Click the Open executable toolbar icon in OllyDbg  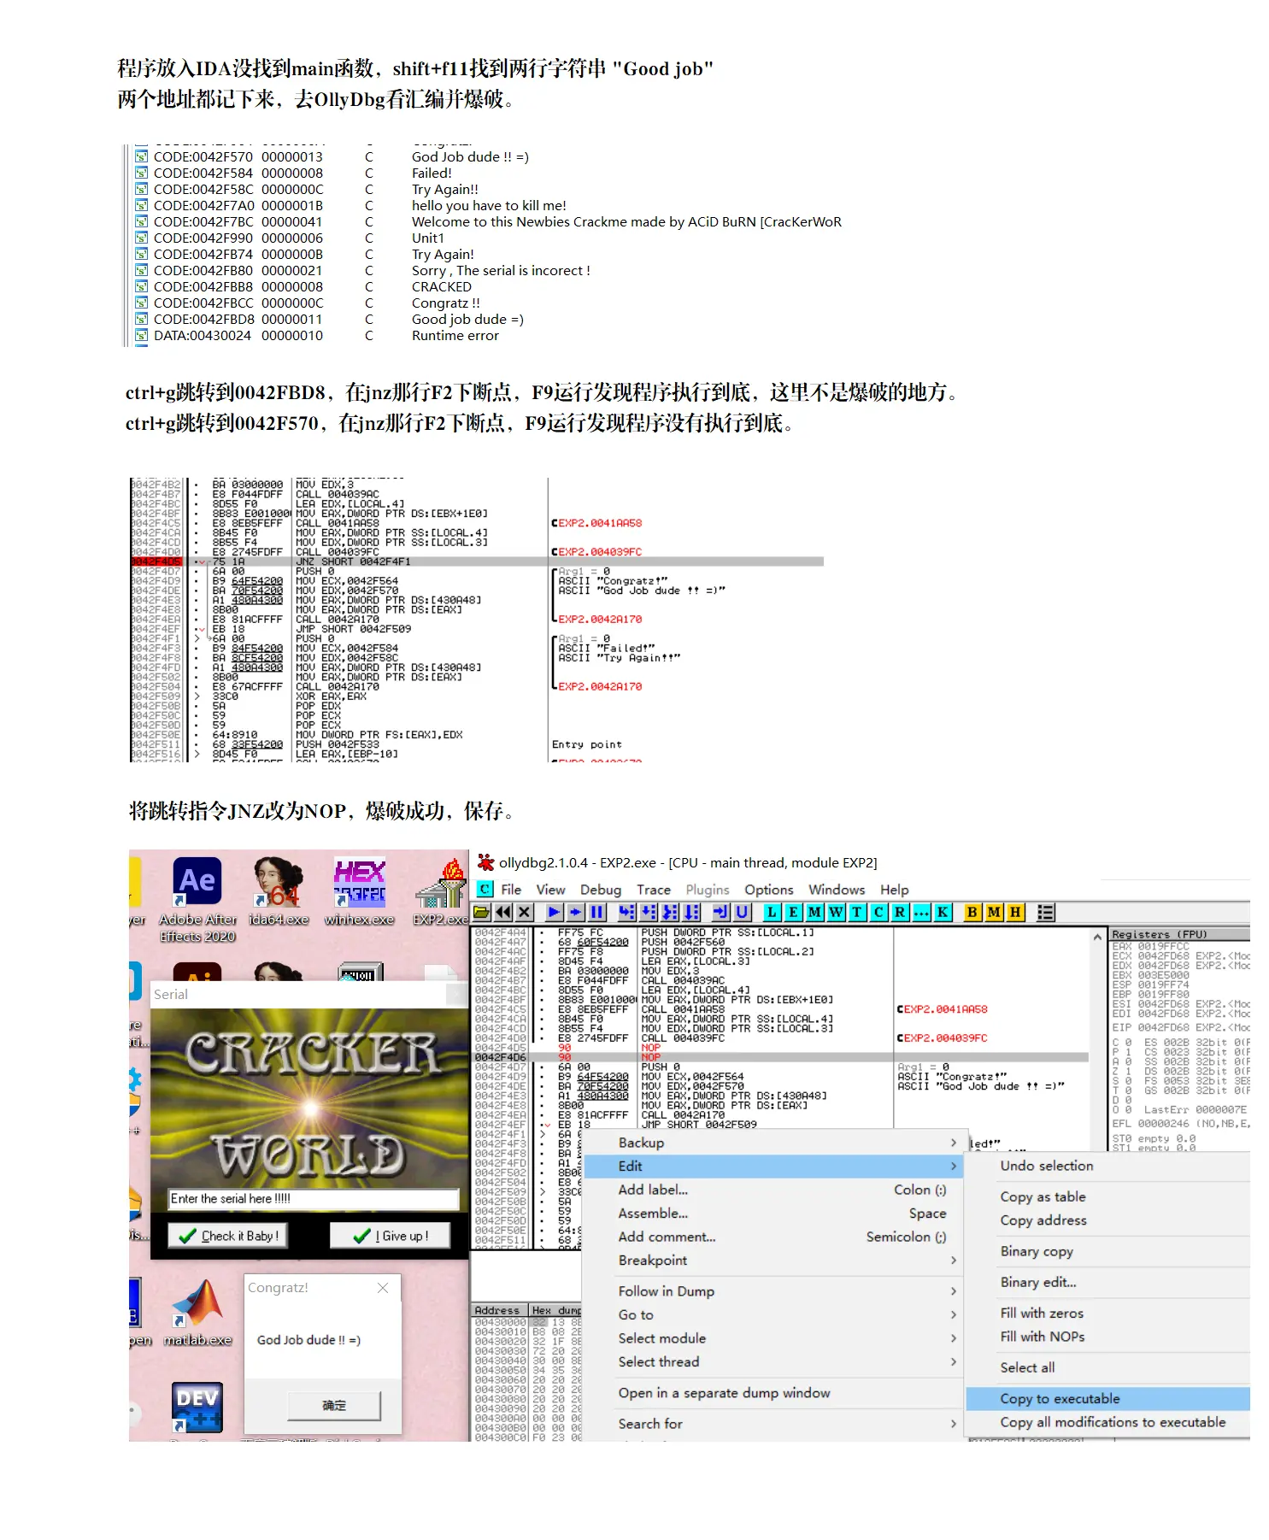[482, 912]
